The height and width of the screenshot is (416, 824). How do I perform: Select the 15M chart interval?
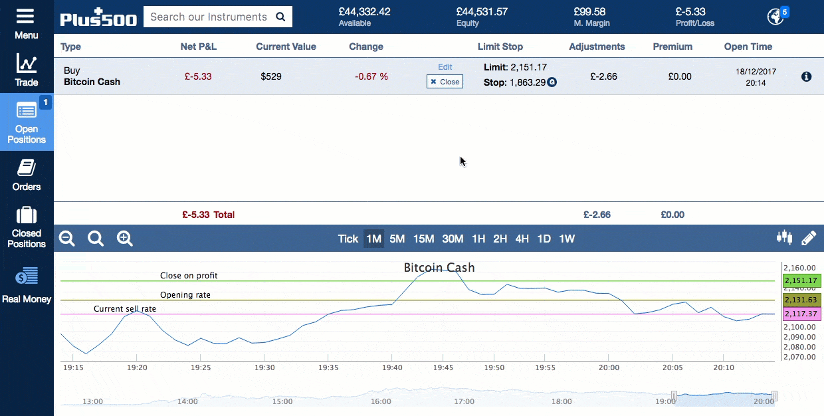pyautogui.click(x=424, y=239)
